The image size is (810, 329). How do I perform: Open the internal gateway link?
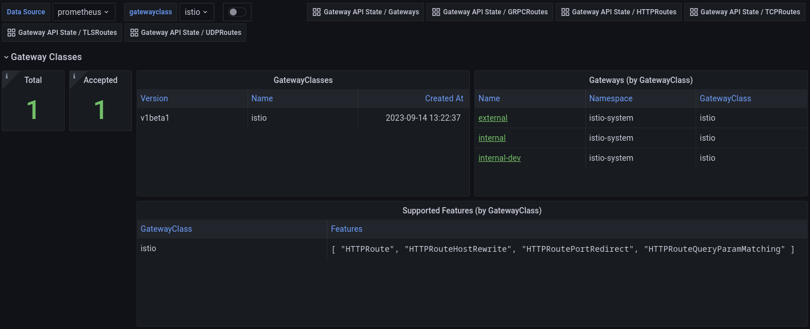tap(492, 138)
